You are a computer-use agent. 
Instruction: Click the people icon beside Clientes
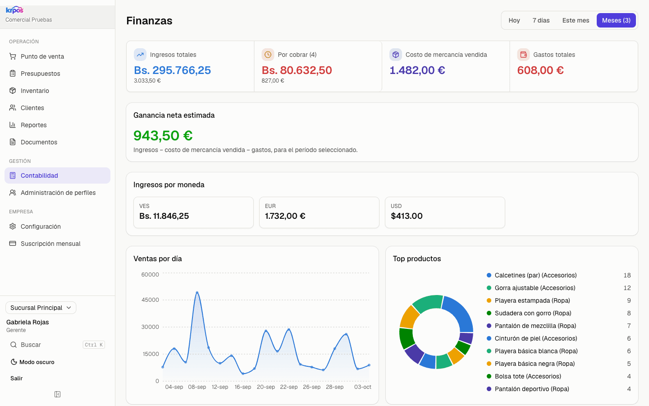pos(13,108)
